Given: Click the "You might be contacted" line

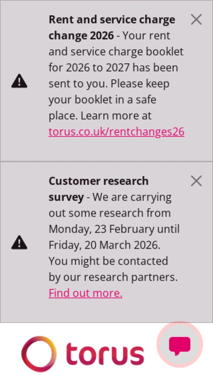Looking at the screenshot, I should [x=108, y=261].
